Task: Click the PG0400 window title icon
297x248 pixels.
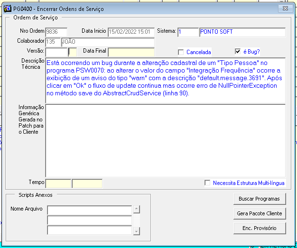Action: click(x=8, y=9)
